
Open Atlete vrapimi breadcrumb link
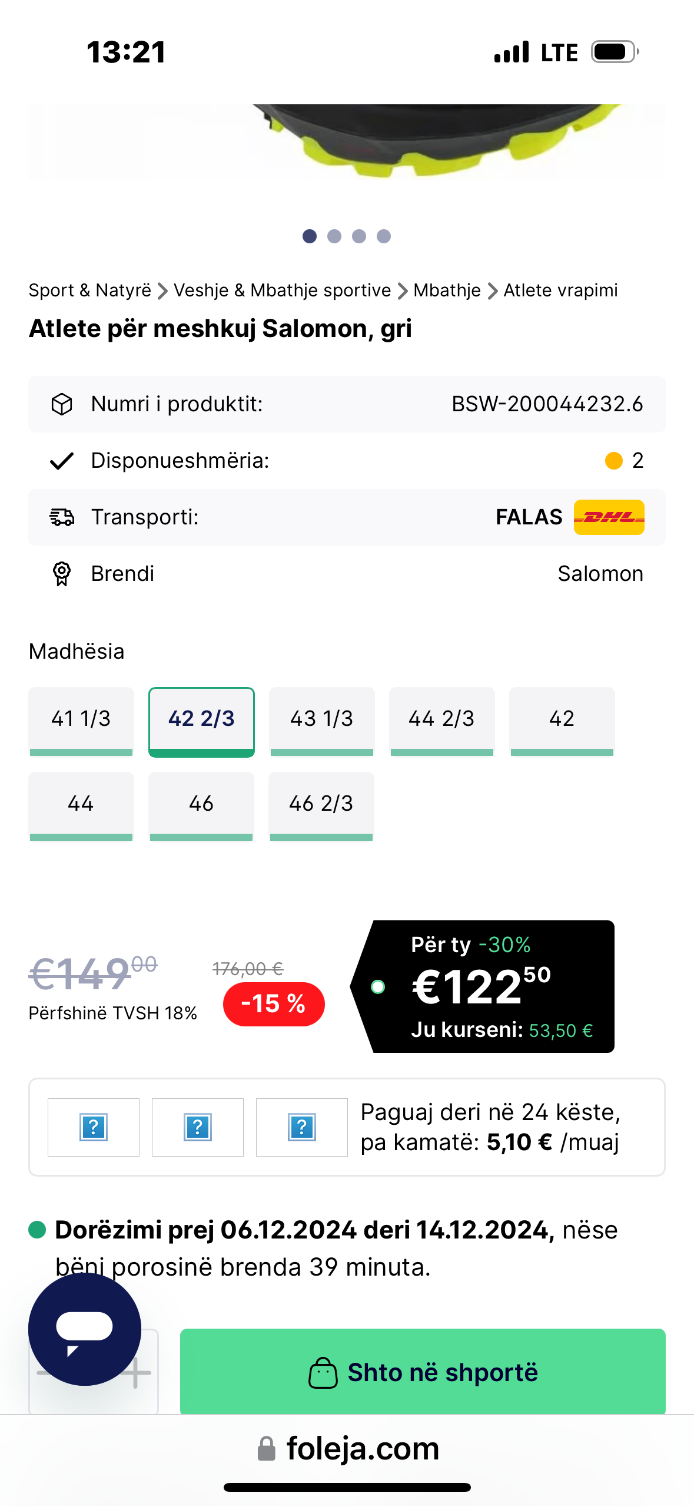[x=560, y=290]
